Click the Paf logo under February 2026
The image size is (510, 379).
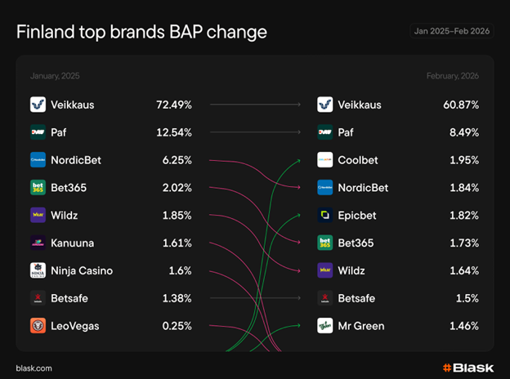point(325,132)
